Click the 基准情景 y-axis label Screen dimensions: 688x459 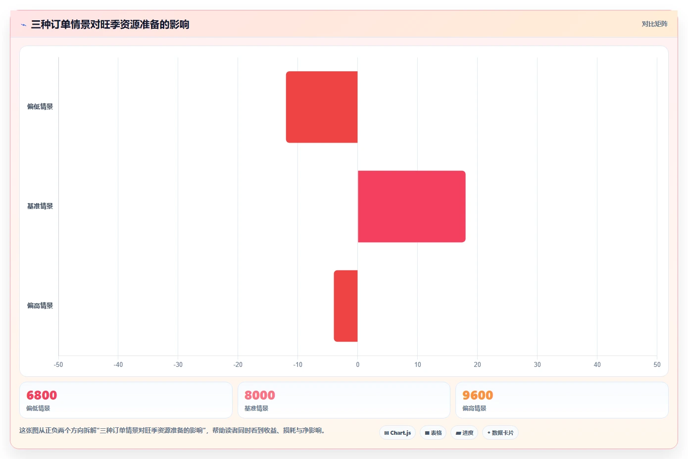tap(40, 206)
